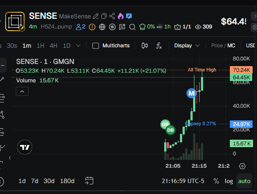
Task: Click the round lines icon beside the globe
Action: coord(112,27)
